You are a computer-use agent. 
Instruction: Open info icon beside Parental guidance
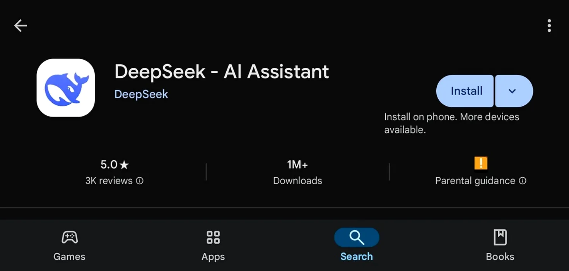(x=523, y=181)
